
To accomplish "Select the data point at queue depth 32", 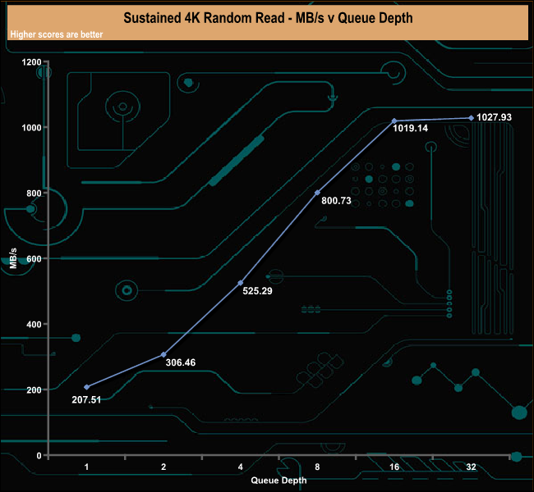I will coord(471,118).
